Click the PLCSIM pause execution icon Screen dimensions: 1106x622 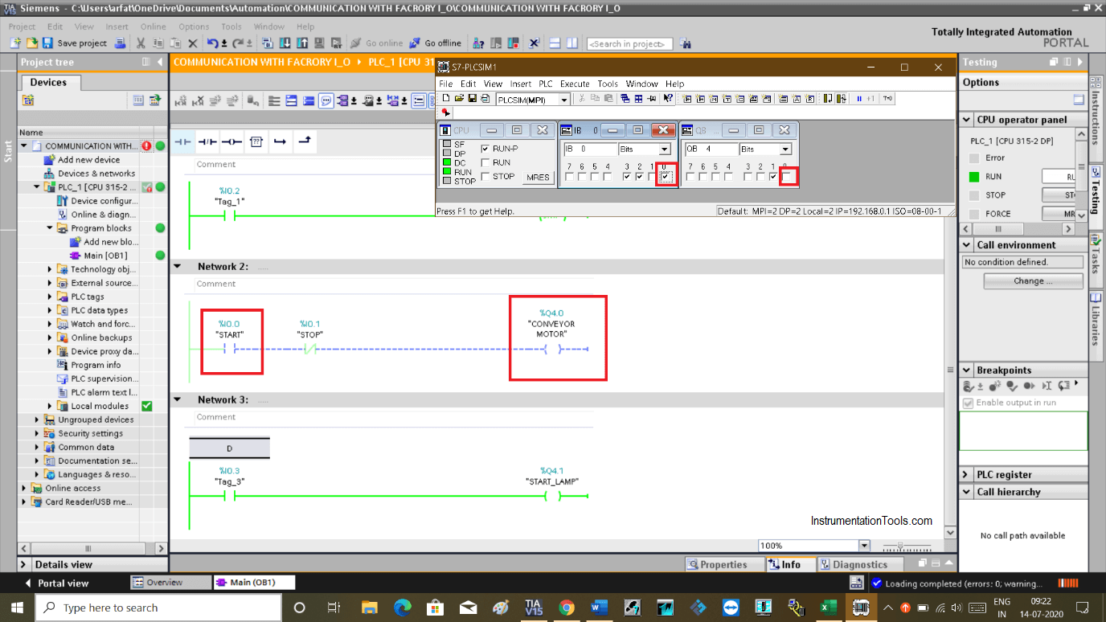coord(859,99)
